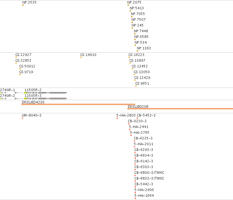This screenshot has width=233, height=200.
Task: Select the CB-6800-3/TM6C insertion label
Action: (x=149, y=173)
